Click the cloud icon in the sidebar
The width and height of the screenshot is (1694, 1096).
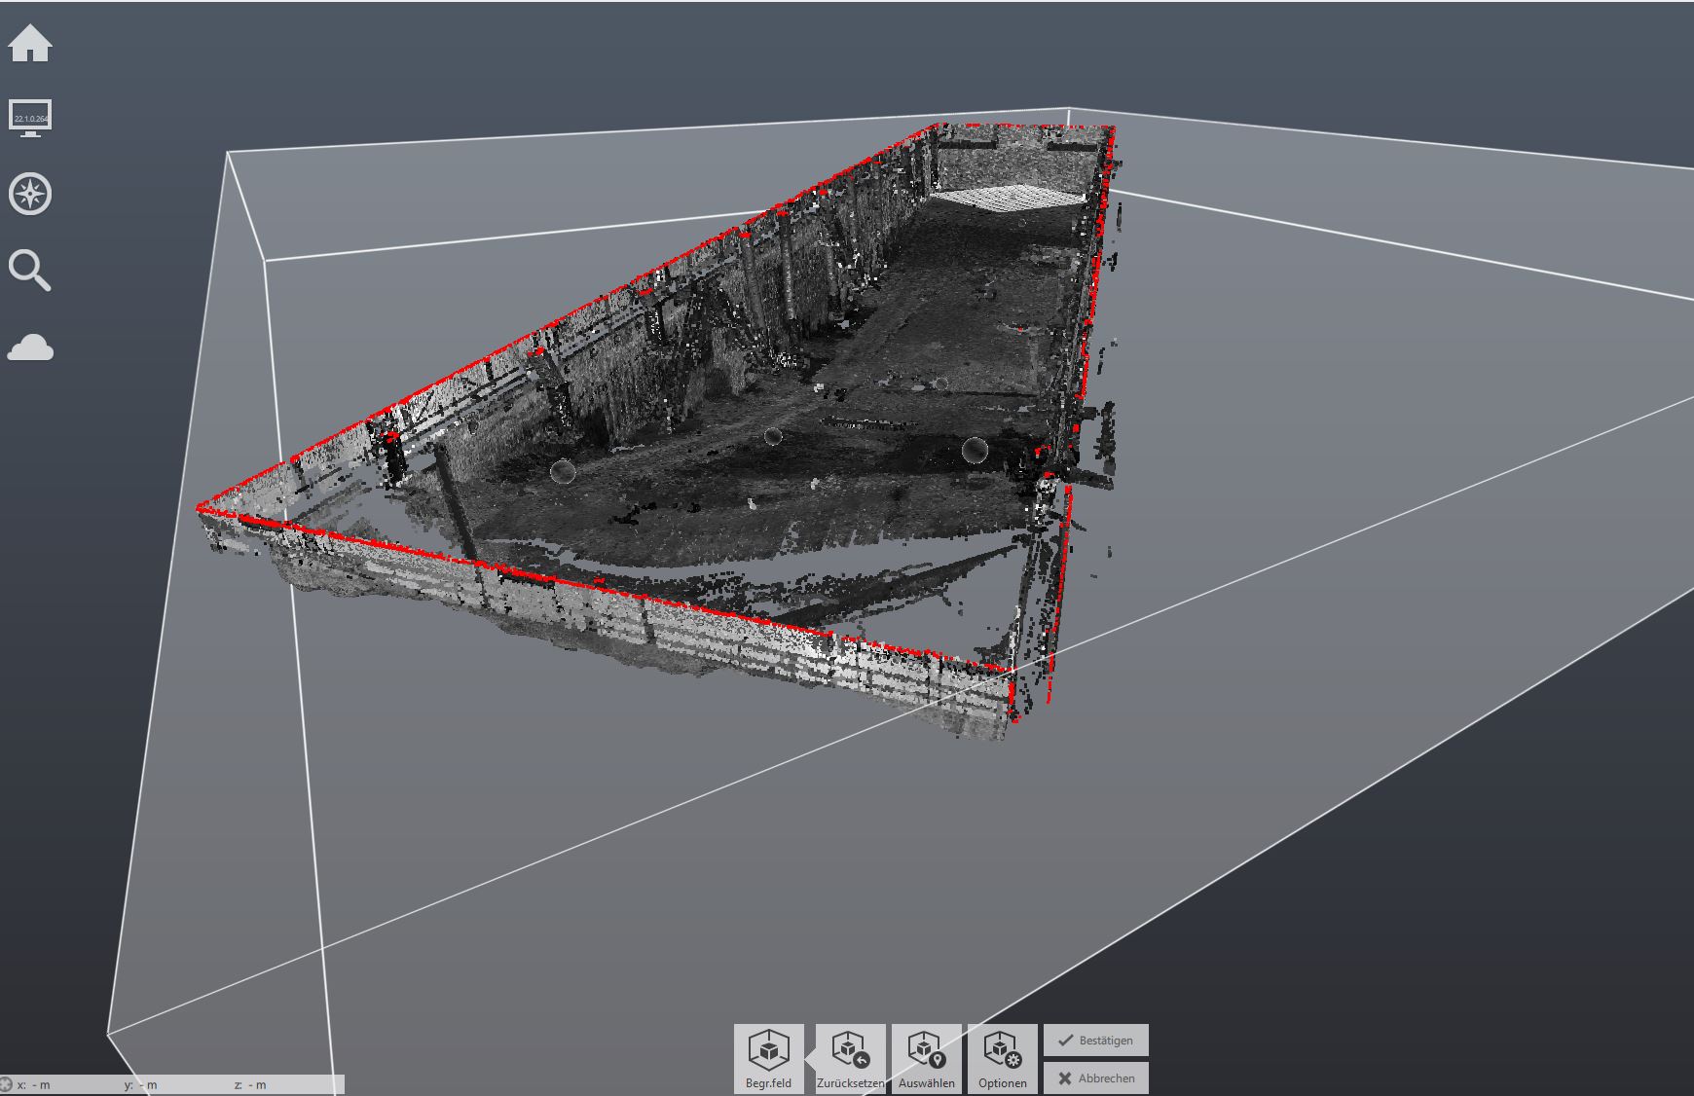pos(30,347)
